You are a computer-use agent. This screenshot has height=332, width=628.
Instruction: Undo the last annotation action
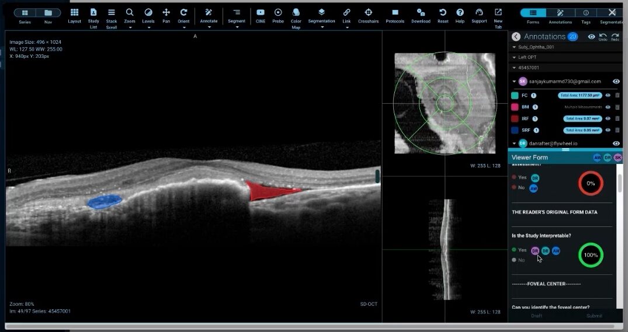tap(603, 37)
